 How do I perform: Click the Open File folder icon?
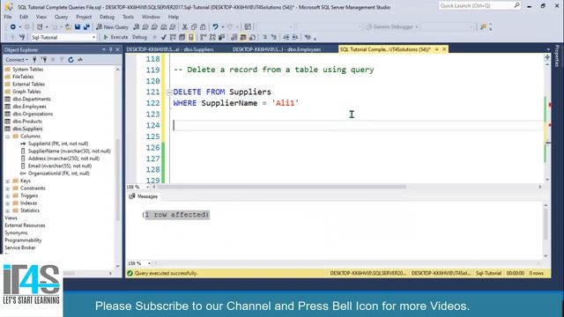pos(68,27)
